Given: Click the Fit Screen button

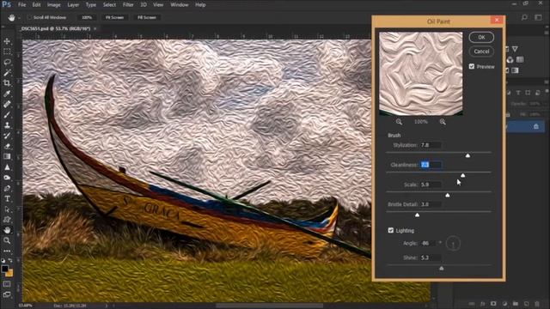Looking at the screenshot, I should click(114, 17).
